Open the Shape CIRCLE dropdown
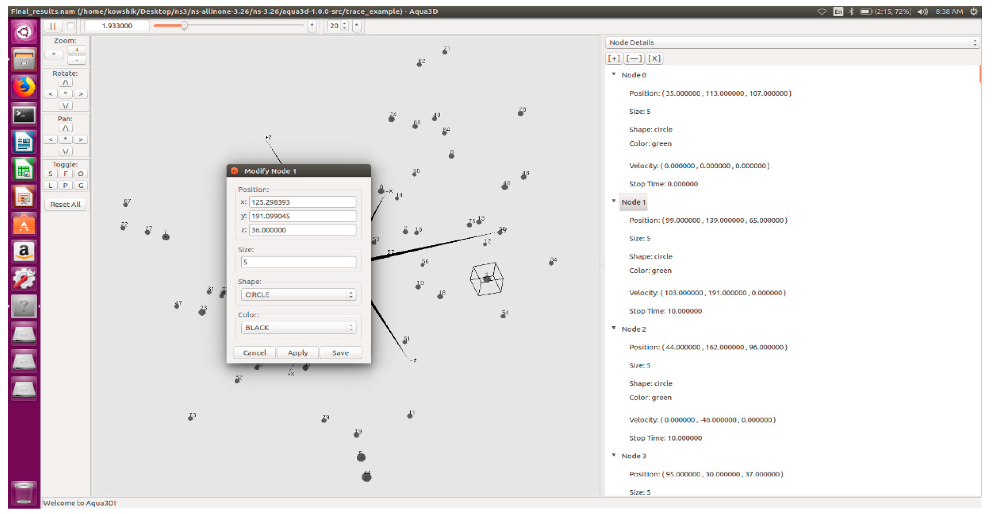 pos(298,295)
